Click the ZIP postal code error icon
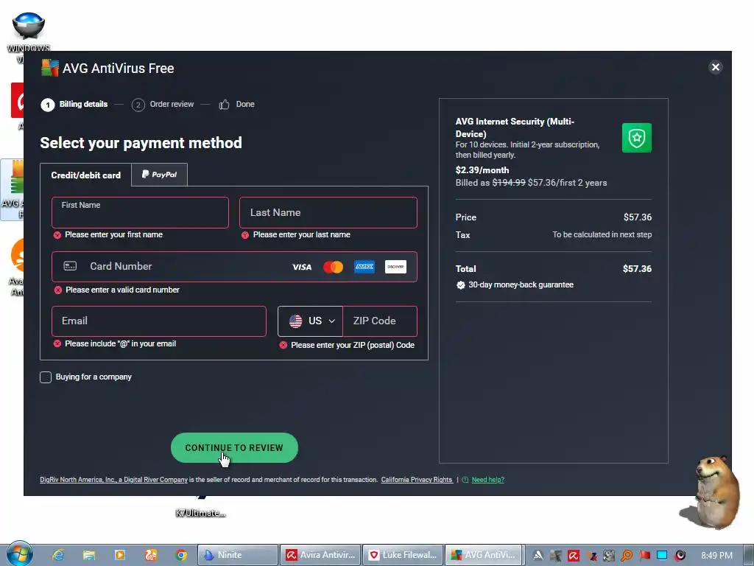Image resolution: width=754 pixels, height=566 pixels. (283, 345)
